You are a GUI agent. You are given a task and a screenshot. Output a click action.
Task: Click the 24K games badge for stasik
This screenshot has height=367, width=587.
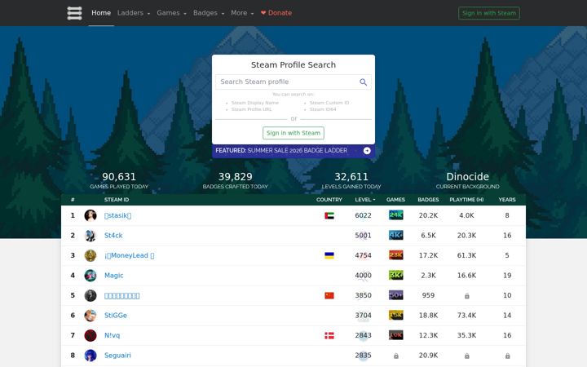[x=395, y=215]
